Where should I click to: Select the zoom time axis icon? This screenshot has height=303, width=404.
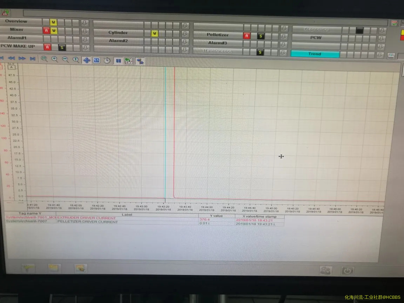click(65, 60)
